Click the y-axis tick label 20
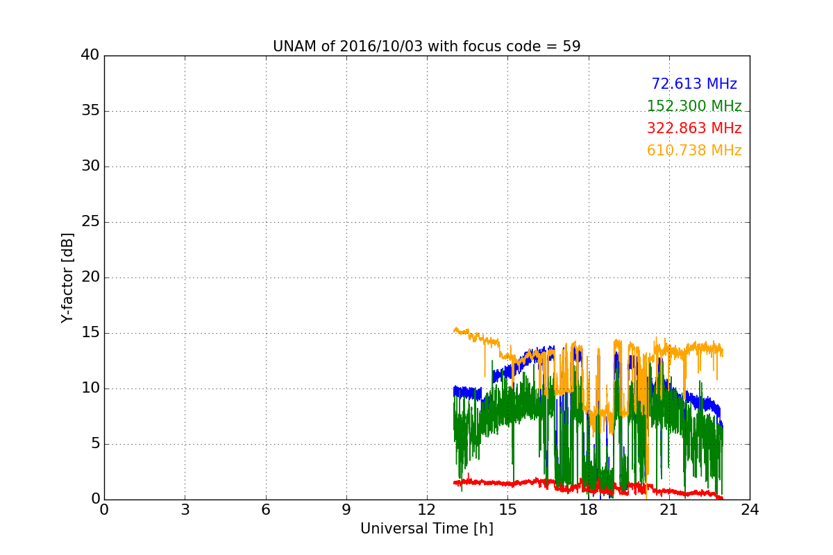Screen dimensions: 833x555 click(90, 277)
